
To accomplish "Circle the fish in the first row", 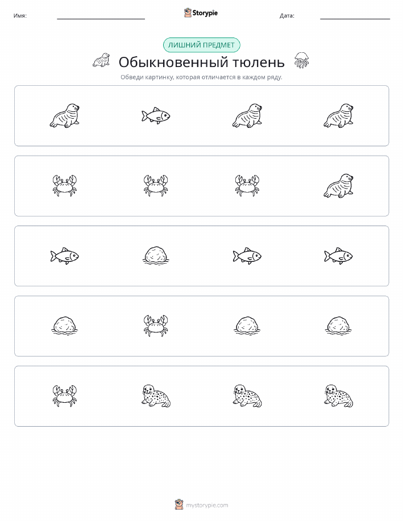I will coord(156,116).
